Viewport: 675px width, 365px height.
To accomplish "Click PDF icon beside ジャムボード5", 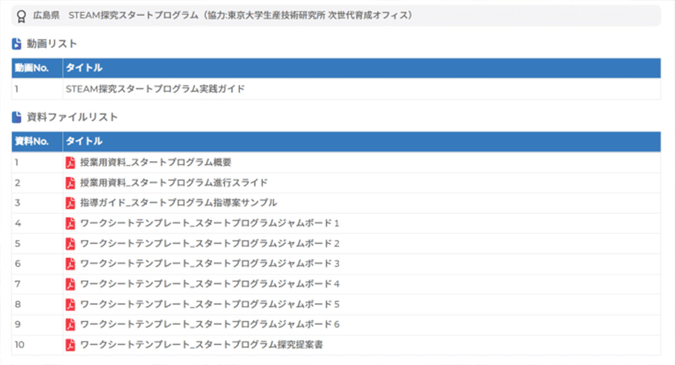I will 70,304.
